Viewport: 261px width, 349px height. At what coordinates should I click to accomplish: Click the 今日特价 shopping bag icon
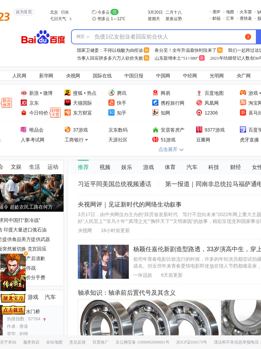point(24,113)
